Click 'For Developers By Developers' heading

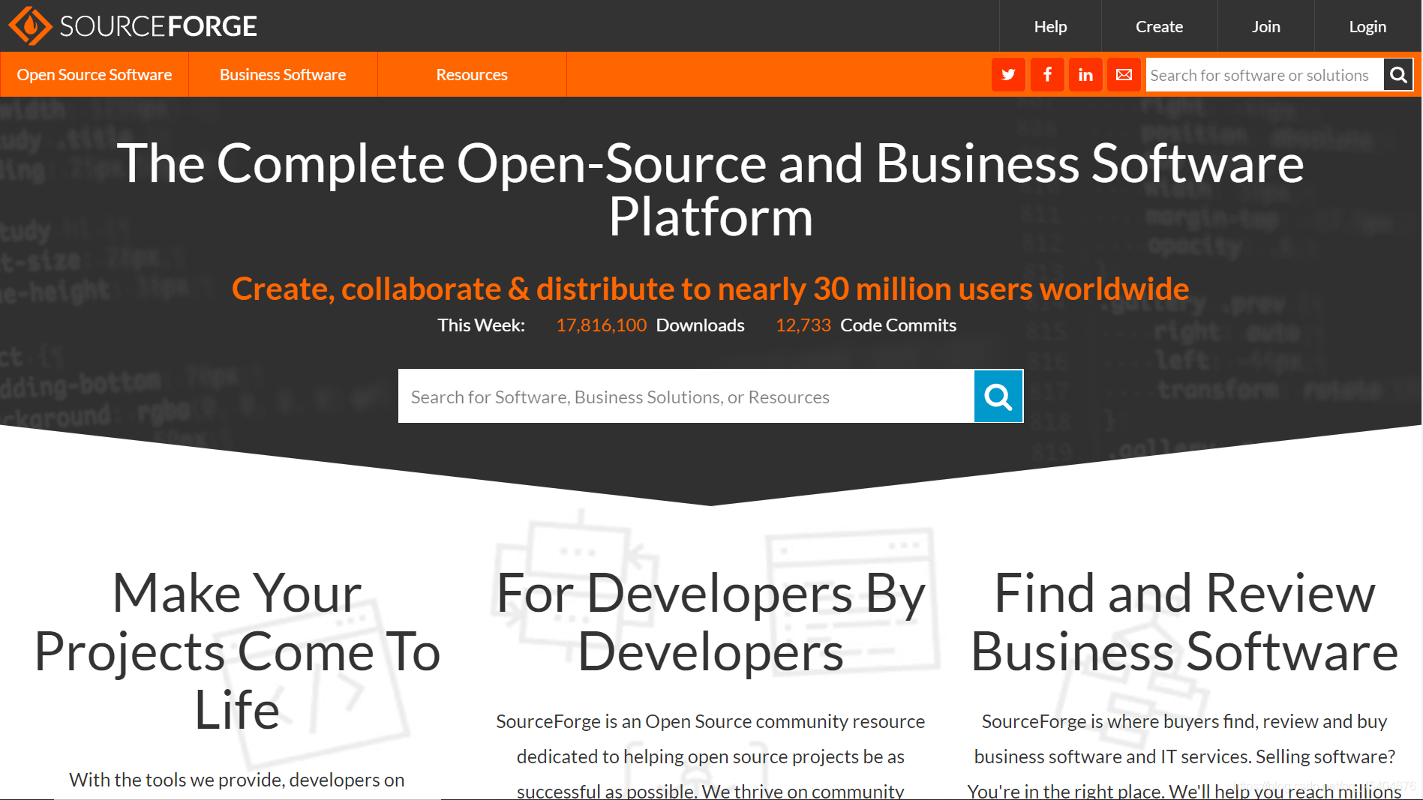710,622
